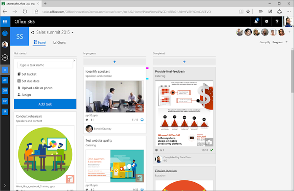
Task: Select the OP plan in sidebar
Action: coord(5,101)
